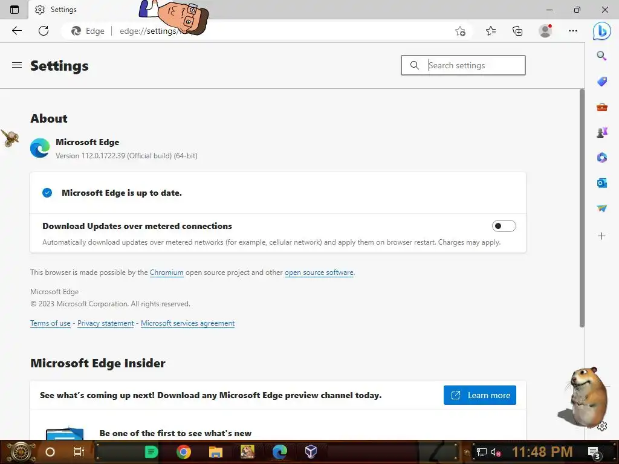Open the tab actions menu icon

[x=15, y=10]
